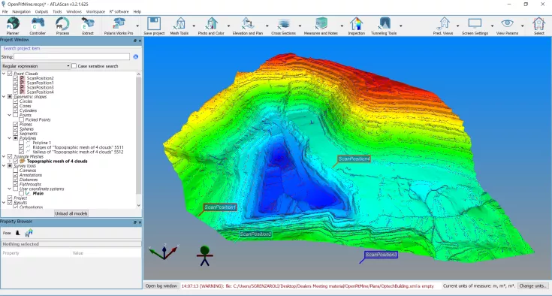Select the Process toolbar icon
This screenshot has height=296, width=552.
(62, 26)
